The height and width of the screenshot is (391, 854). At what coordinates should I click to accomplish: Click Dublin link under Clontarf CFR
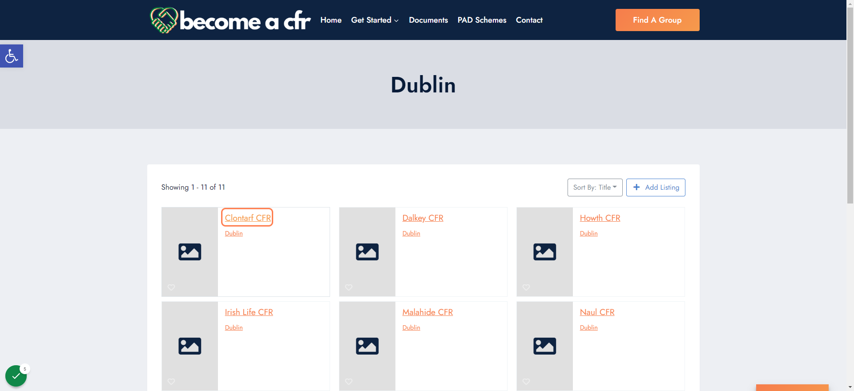pos(234,233)
